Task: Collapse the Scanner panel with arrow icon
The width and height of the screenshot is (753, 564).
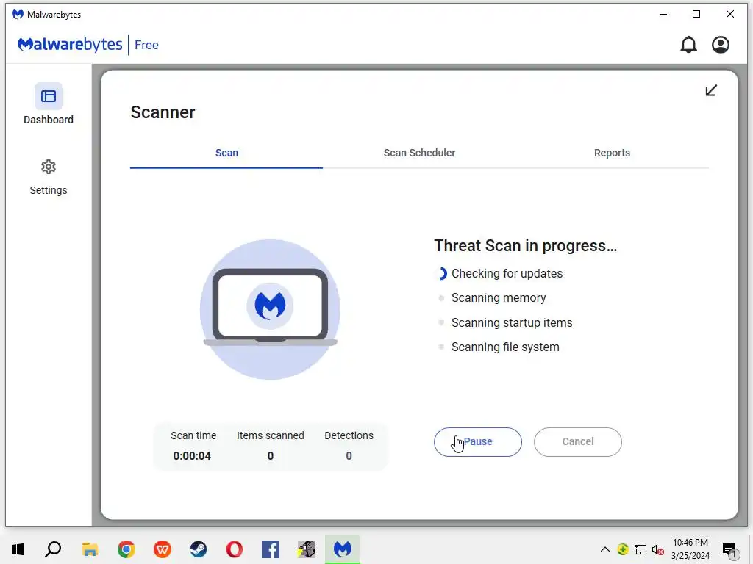Action: coord(711,90)
